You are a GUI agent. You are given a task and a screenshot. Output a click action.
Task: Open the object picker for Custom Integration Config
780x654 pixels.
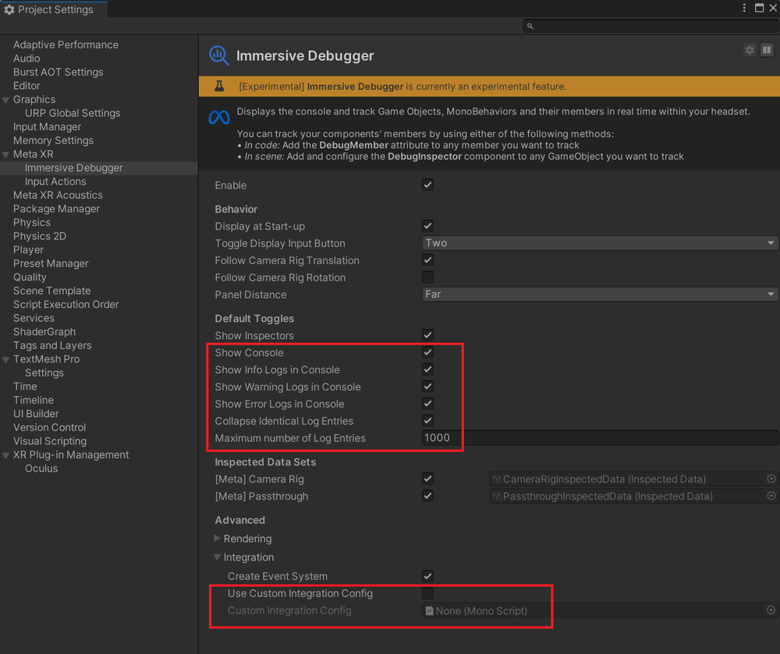click(x=771, y=610)
